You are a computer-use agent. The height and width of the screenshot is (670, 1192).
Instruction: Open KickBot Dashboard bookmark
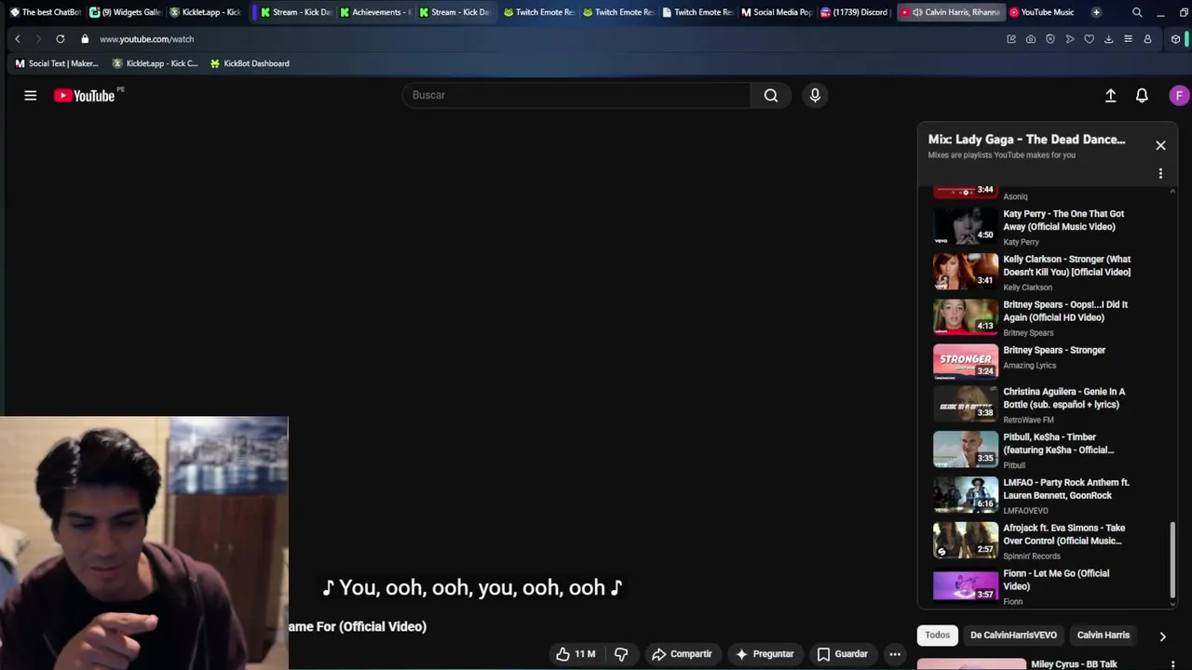[250, 63]
